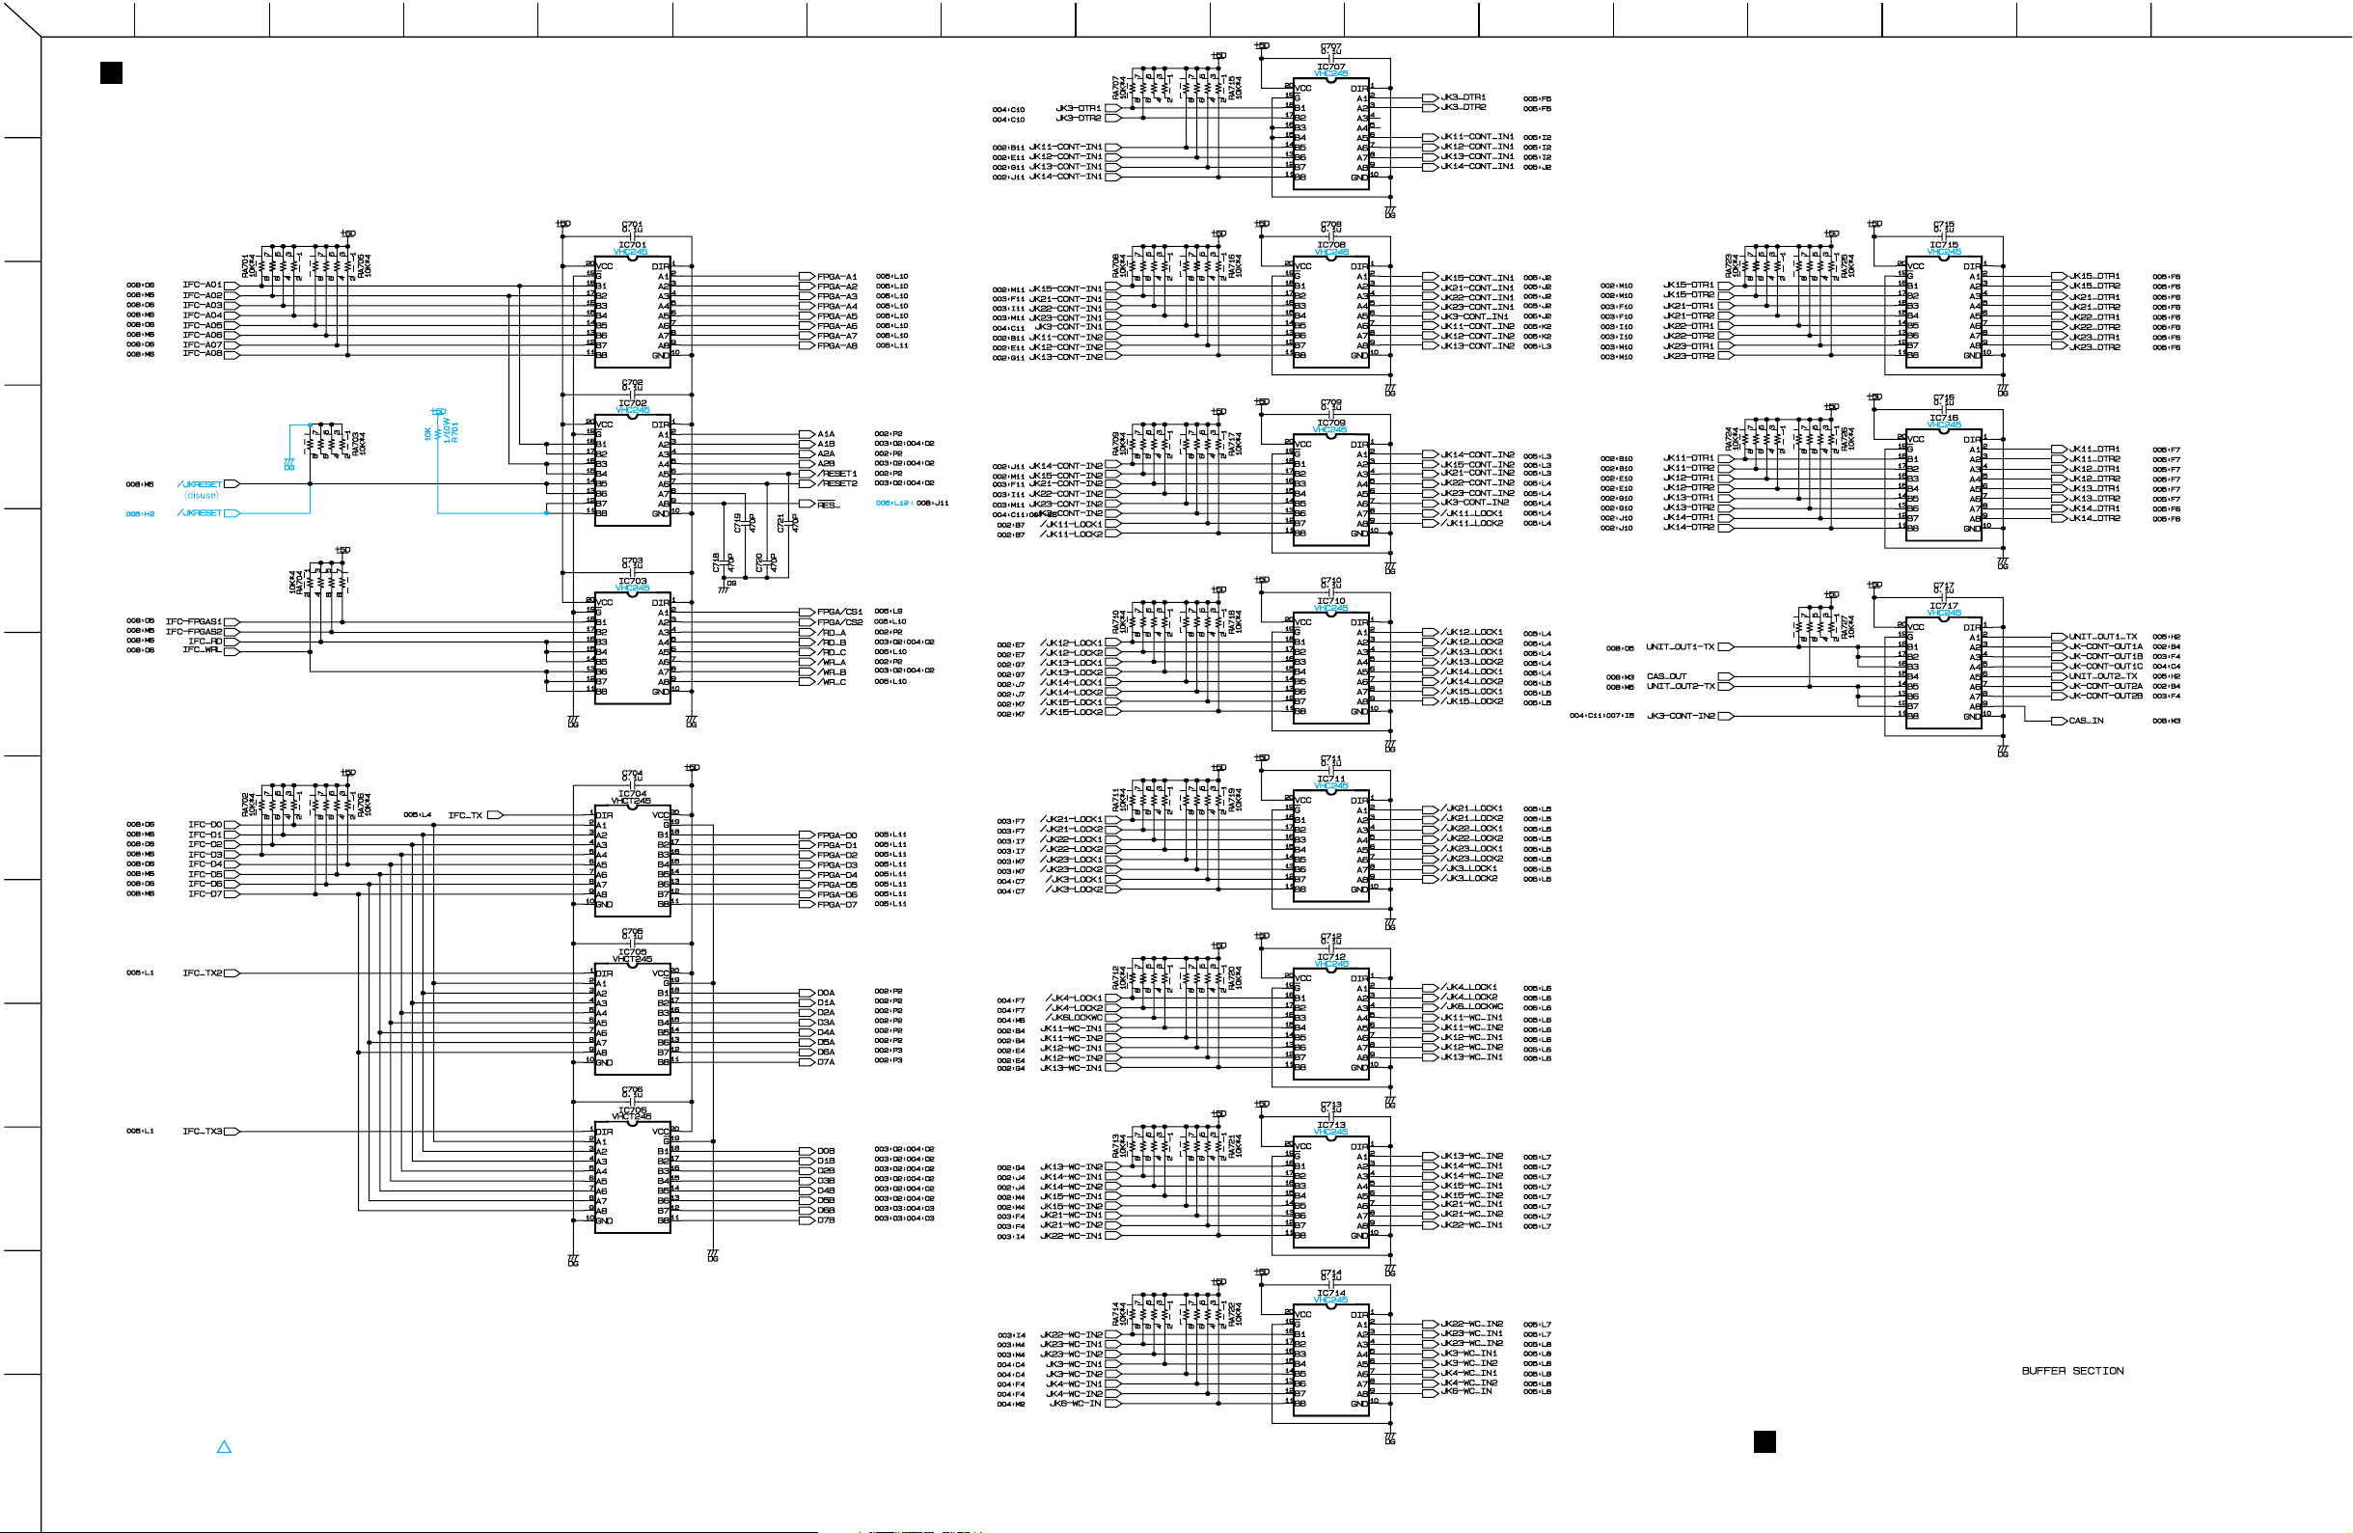Click the IC717 chip label
Image resolution: width=2353 pixels, height=1533 pixels.
click(1944, 605)
